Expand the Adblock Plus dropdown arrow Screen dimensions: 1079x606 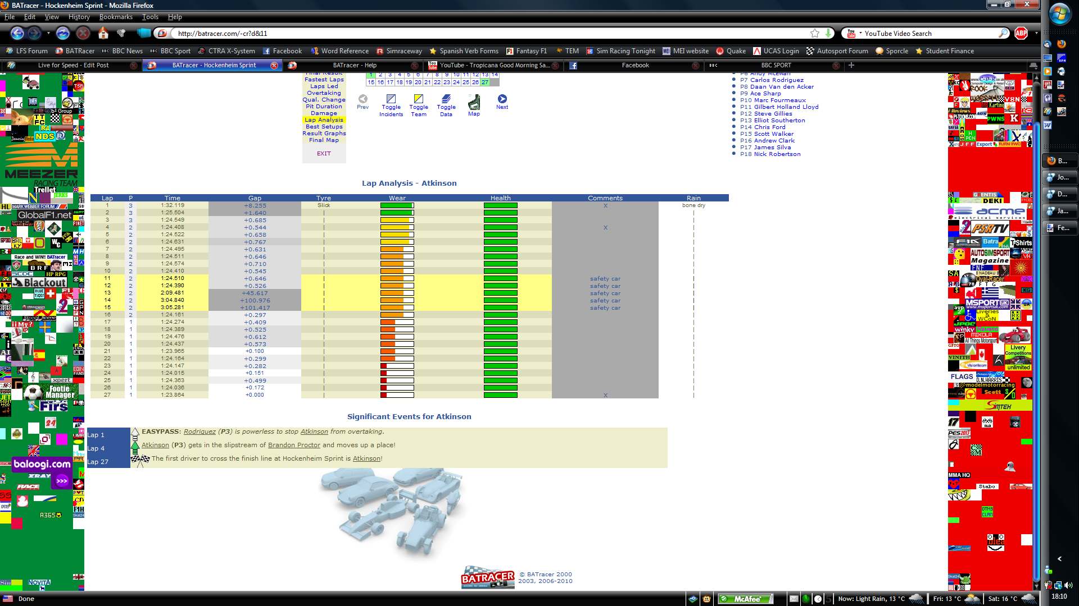pos(1036,34)
